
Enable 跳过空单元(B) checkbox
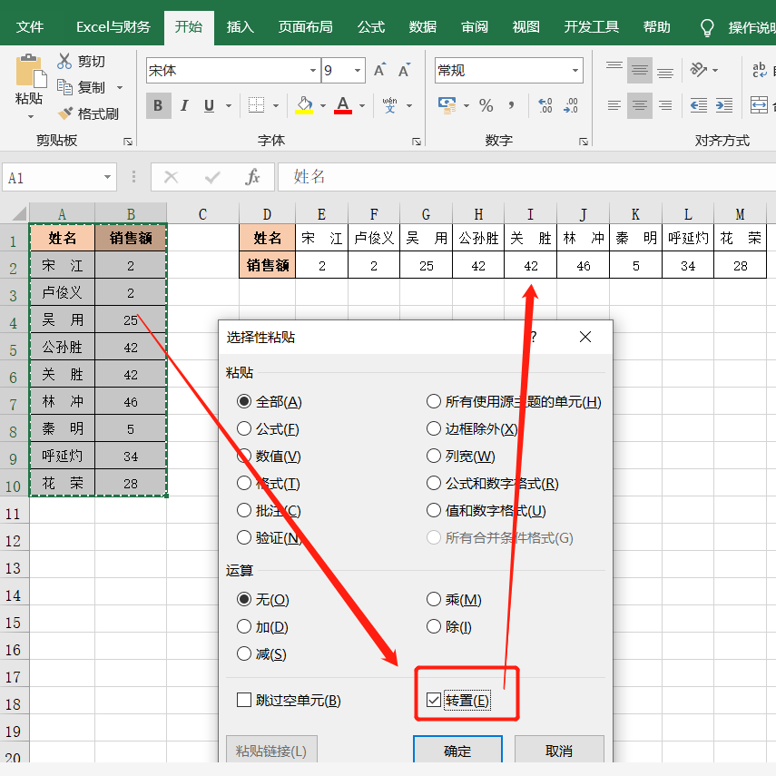click(244, 700)
